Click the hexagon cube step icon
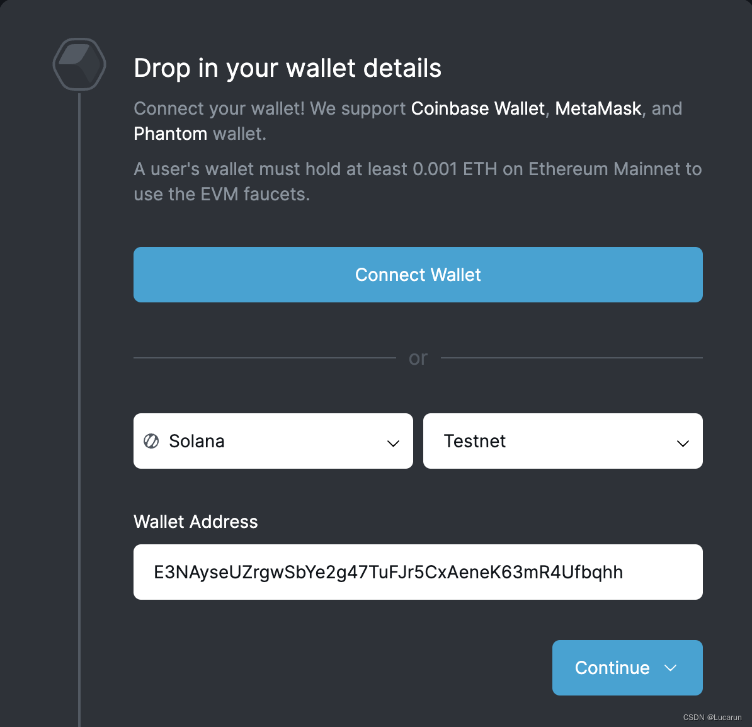This screenshot has width=752, height=727. 79,64
